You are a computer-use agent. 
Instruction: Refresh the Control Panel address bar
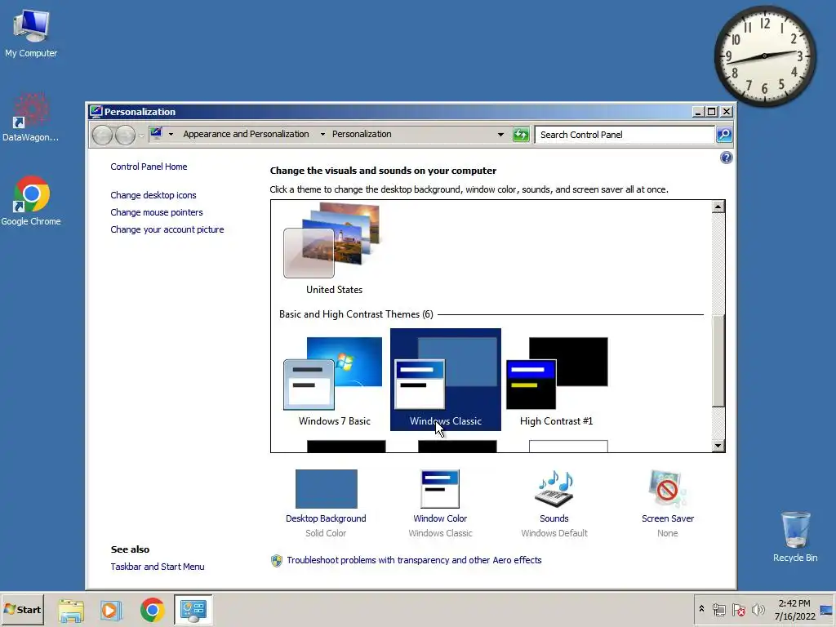pos(521,135)
